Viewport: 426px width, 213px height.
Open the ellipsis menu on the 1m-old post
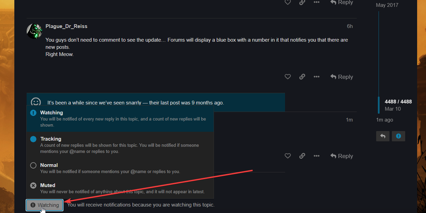point(316,156)
